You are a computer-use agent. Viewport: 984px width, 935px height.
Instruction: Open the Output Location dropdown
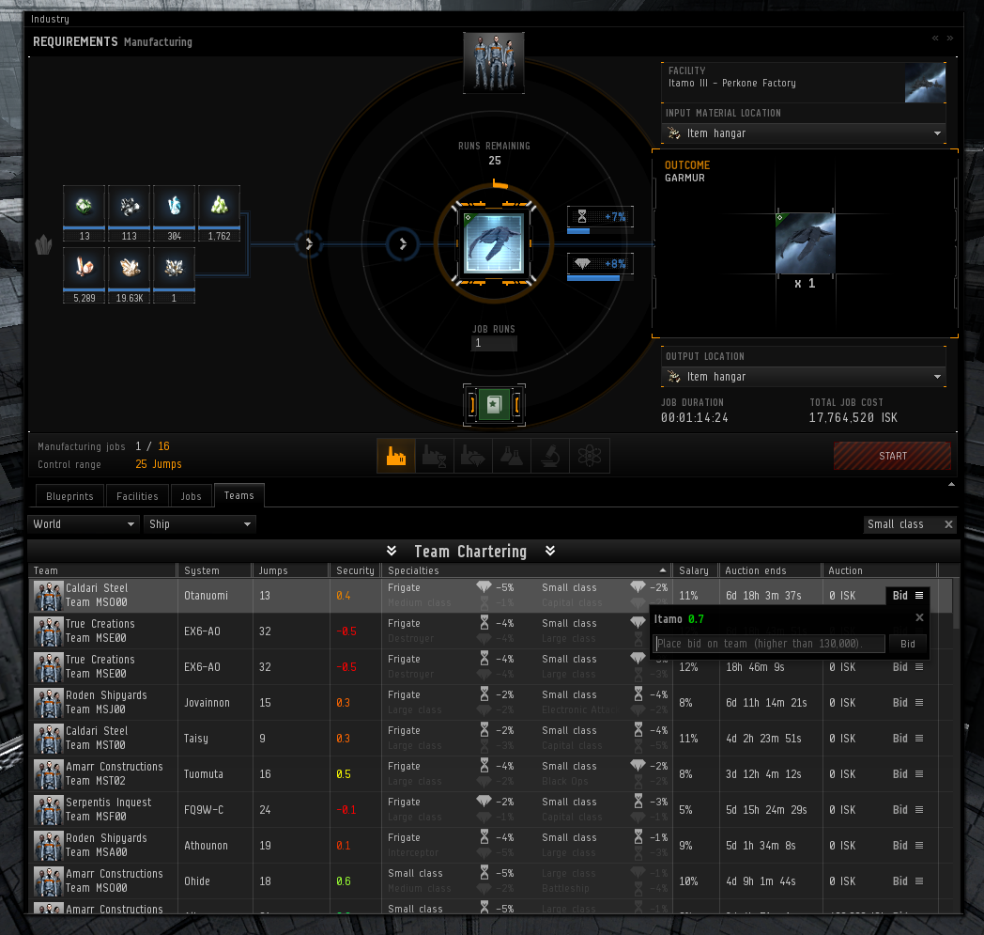click(804, 377)
